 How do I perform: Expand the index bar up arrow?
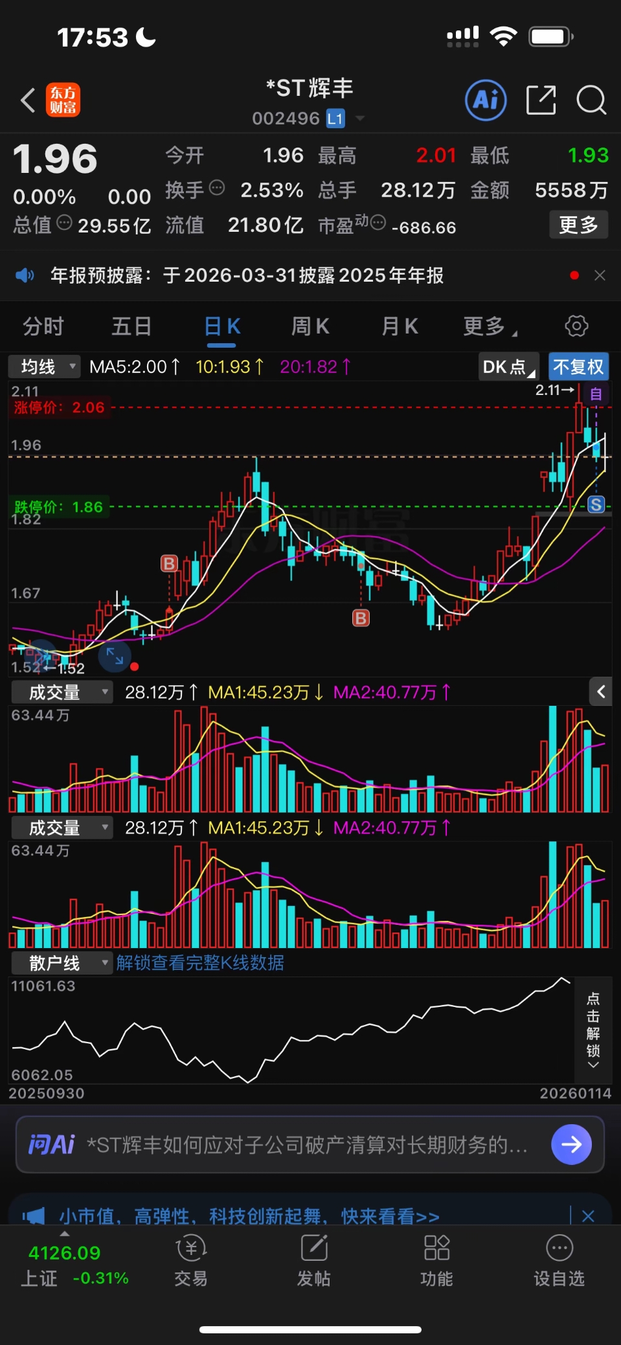(x=65, y=1234)
